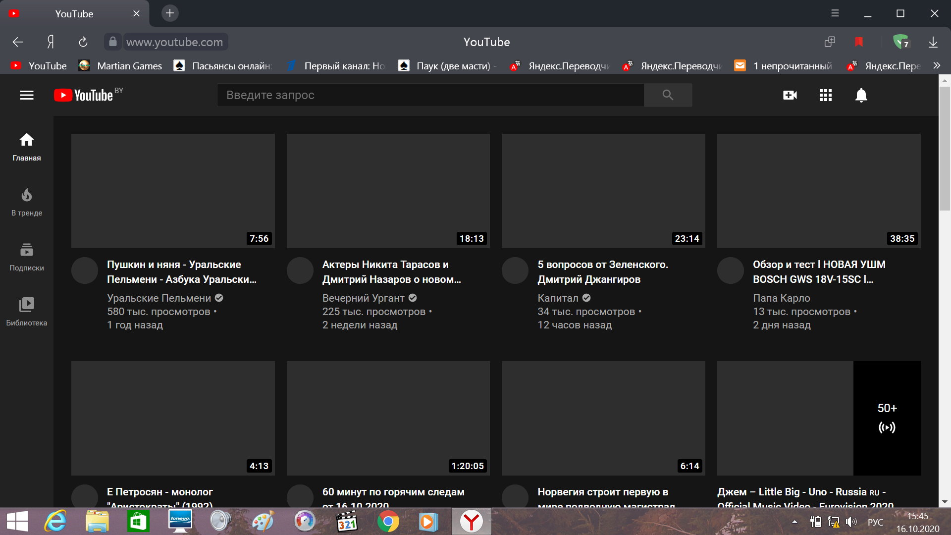951x535 pixels.
Task: Select Главная in the sidebar menu
Action: (x=26, y=146)
